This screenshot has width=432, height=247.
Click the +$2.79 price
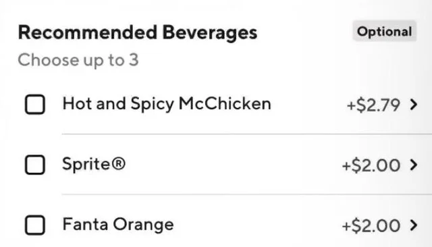(373, 105)
